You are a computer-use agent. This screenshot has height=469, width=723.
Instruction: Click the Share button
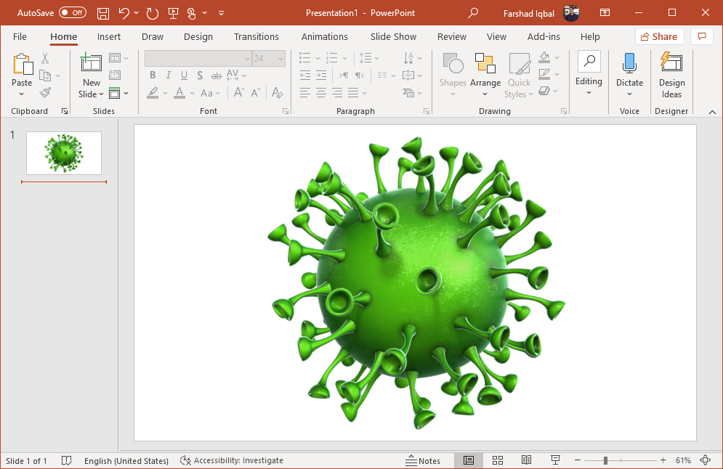tap(659, 36)
